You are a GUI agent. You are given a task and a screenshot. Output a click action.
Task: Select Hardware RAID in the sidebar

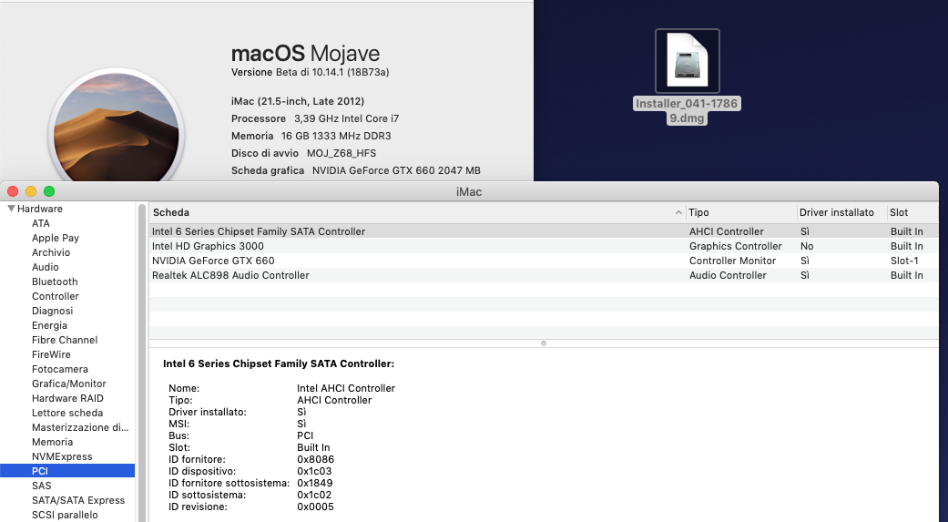(67, 398)
